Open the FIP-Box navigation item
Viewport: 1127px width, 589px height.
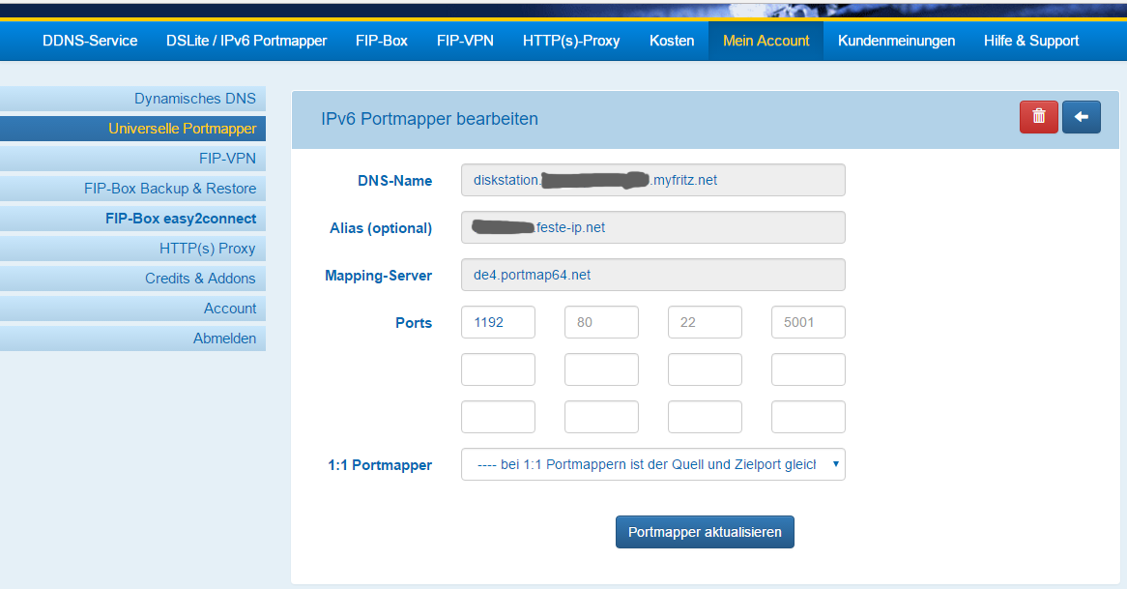click(382, 41)
